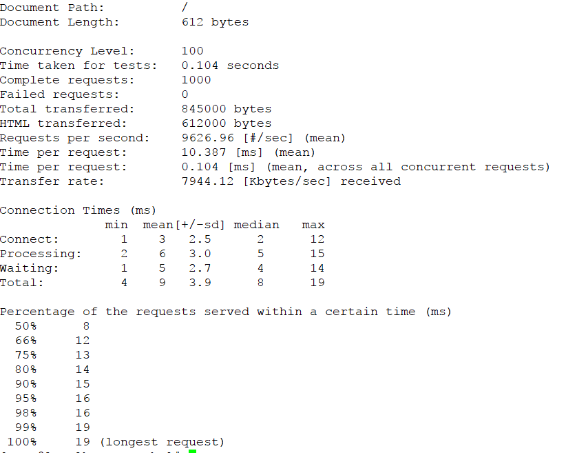Click the Connection Times (ms) heading
Image resolution: width=566 pixels, height=453 pixels.
coord(78,210)
